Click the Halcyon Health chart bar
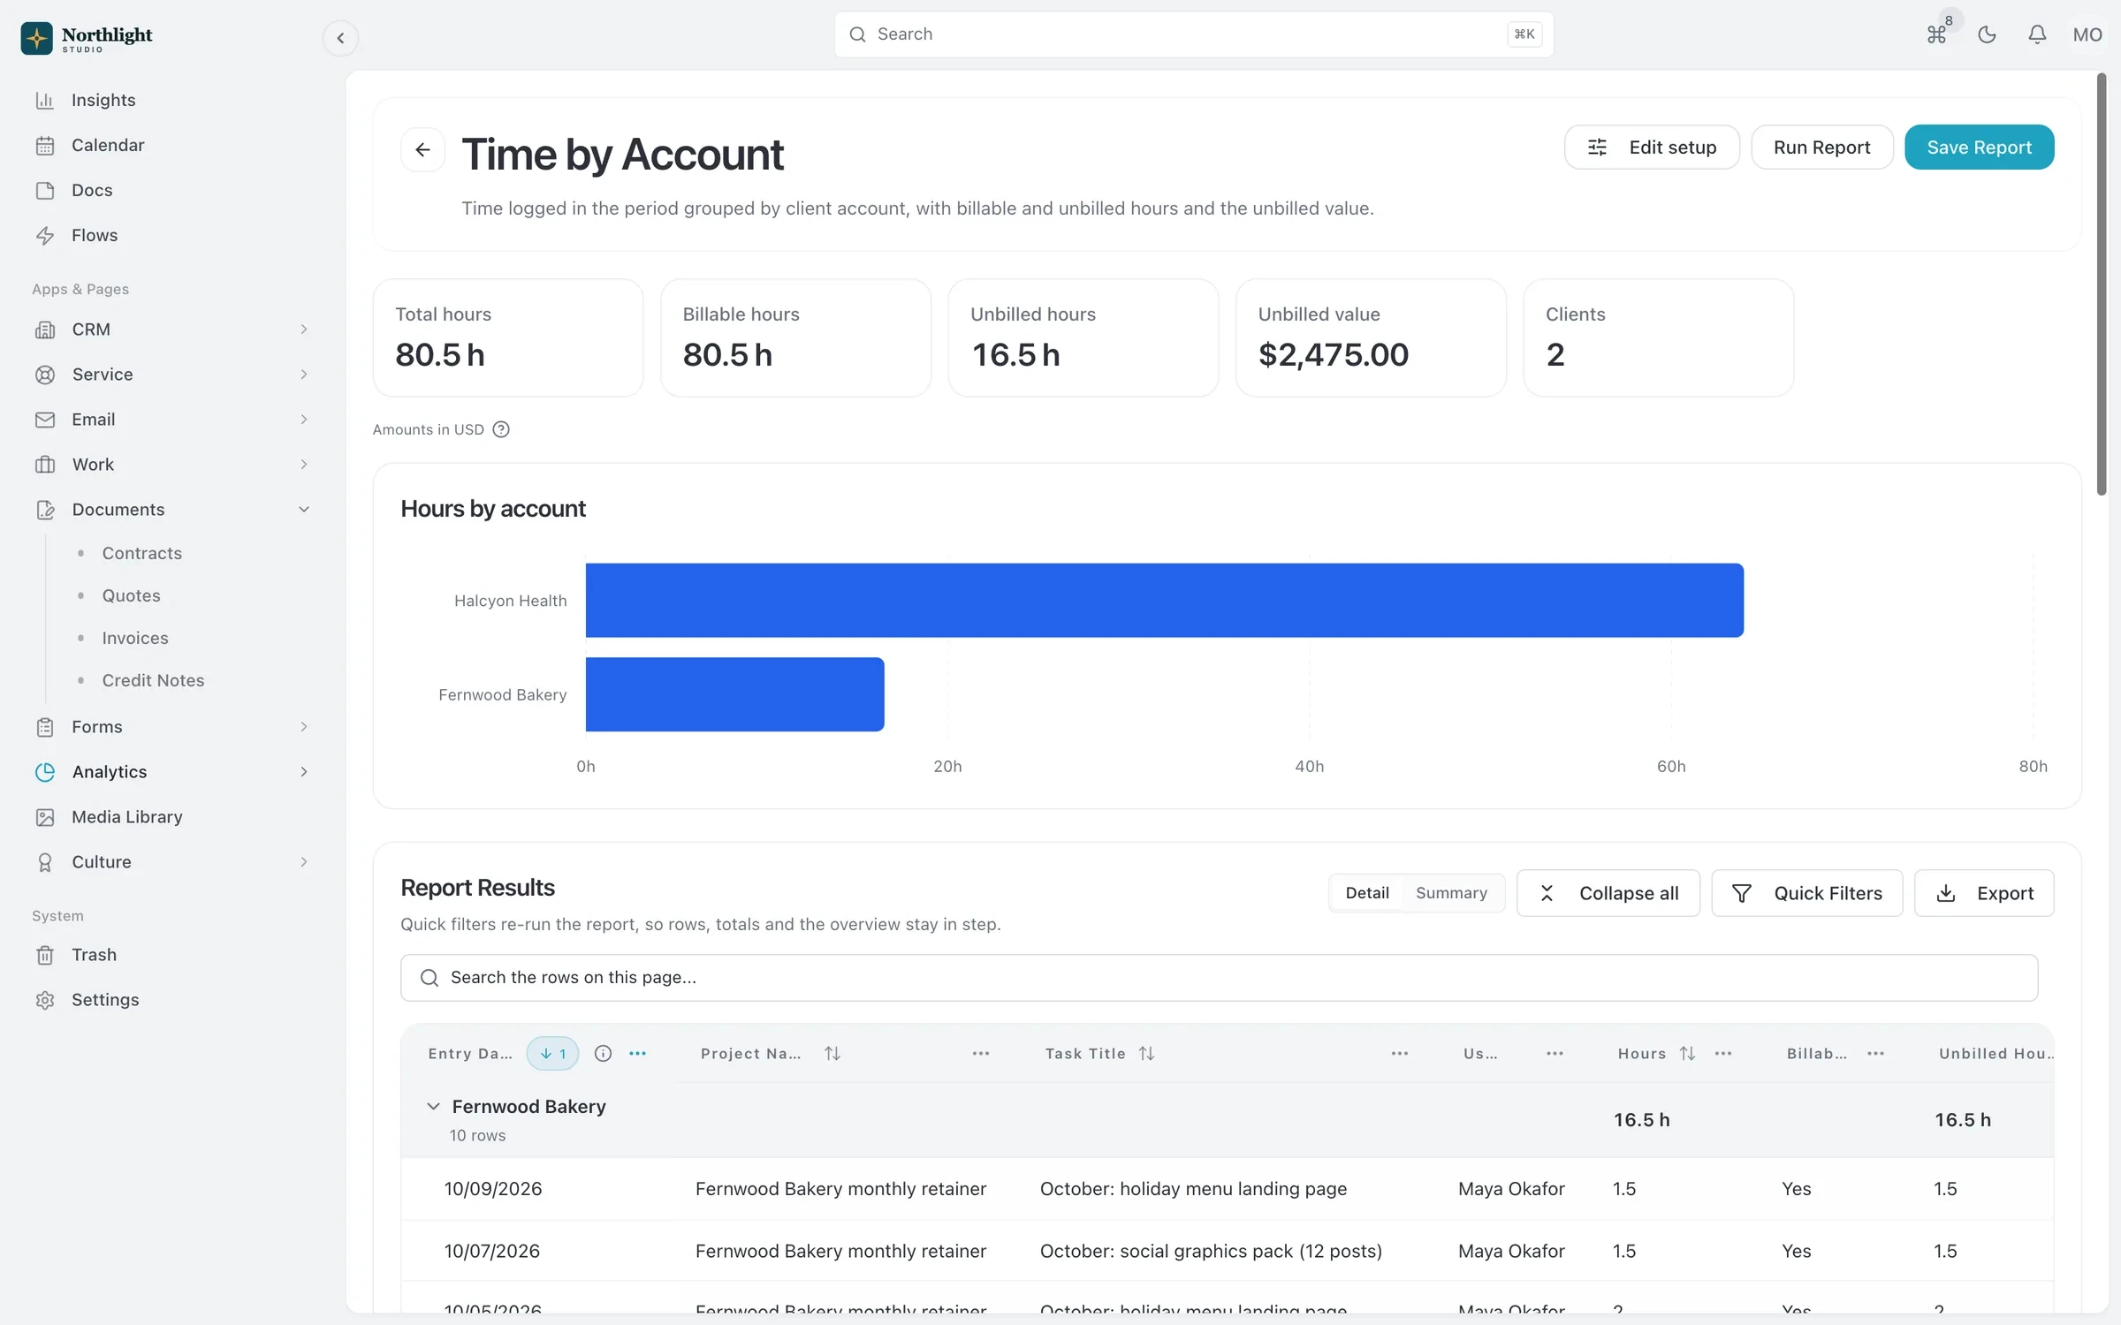Image resolution: width=2121 pixels, height=1325 pixels. (1164, 601)
